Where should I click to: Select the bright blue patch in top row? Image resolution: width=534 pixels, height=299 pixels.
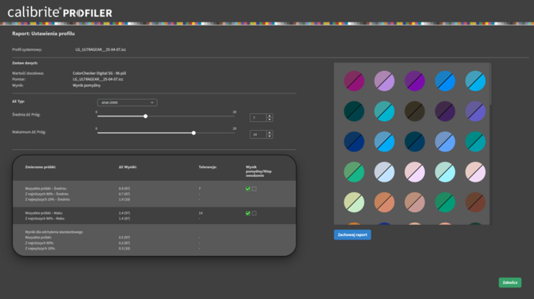coord(445,81)
